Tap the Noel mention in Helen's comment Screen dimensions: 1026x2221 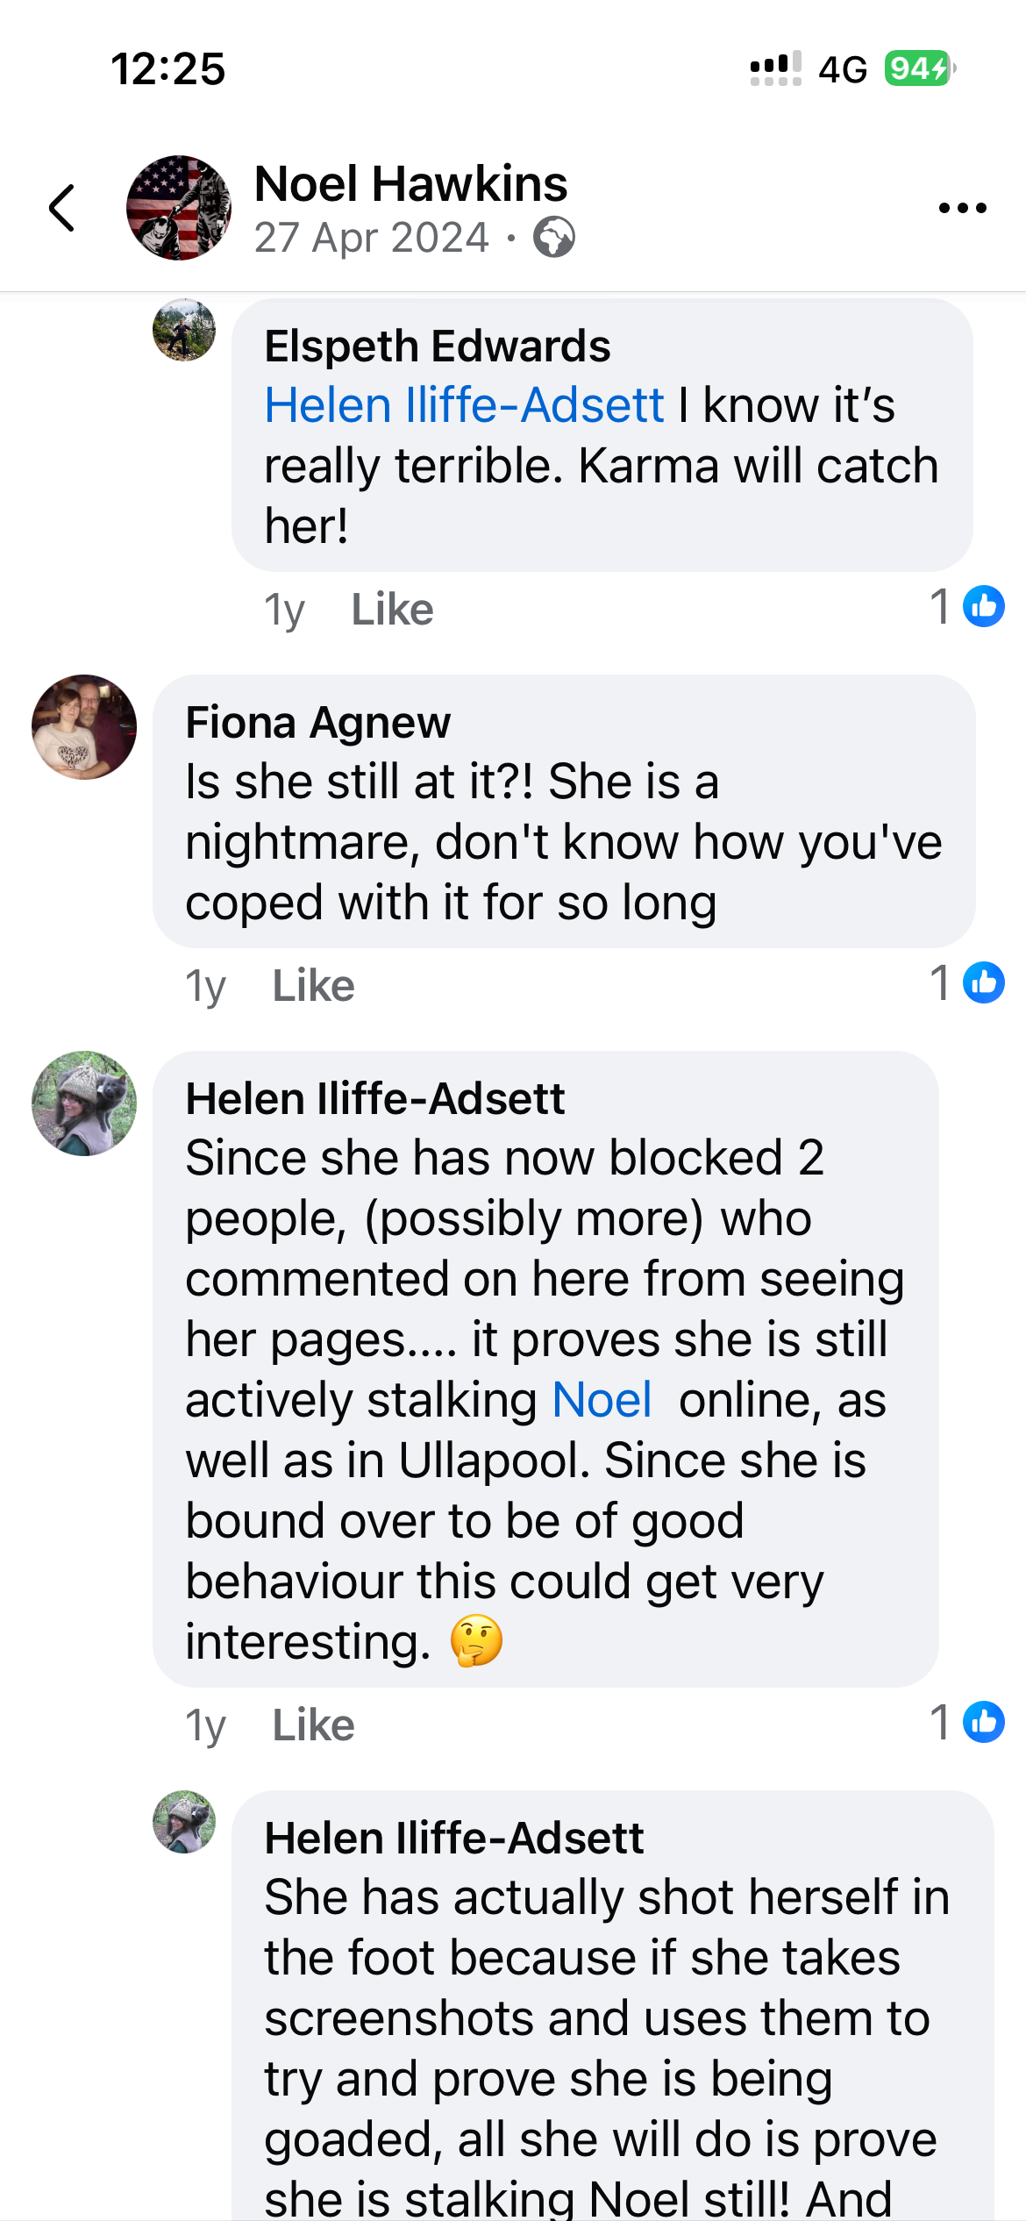coord(602,1400)
